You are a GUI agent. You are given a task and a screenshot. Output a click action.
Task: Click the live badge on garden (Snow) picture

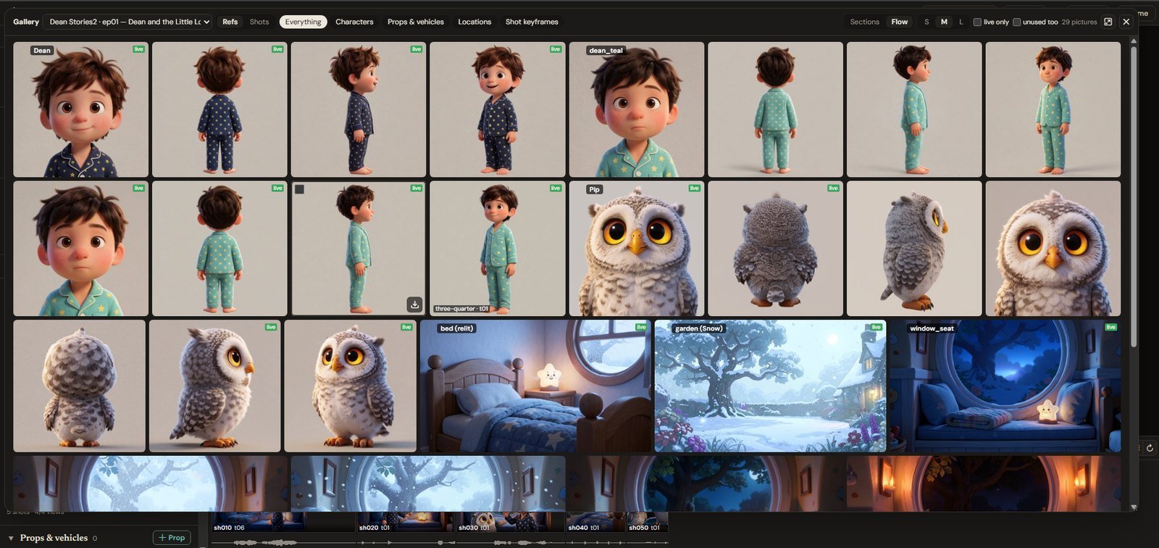pos(876,327)
